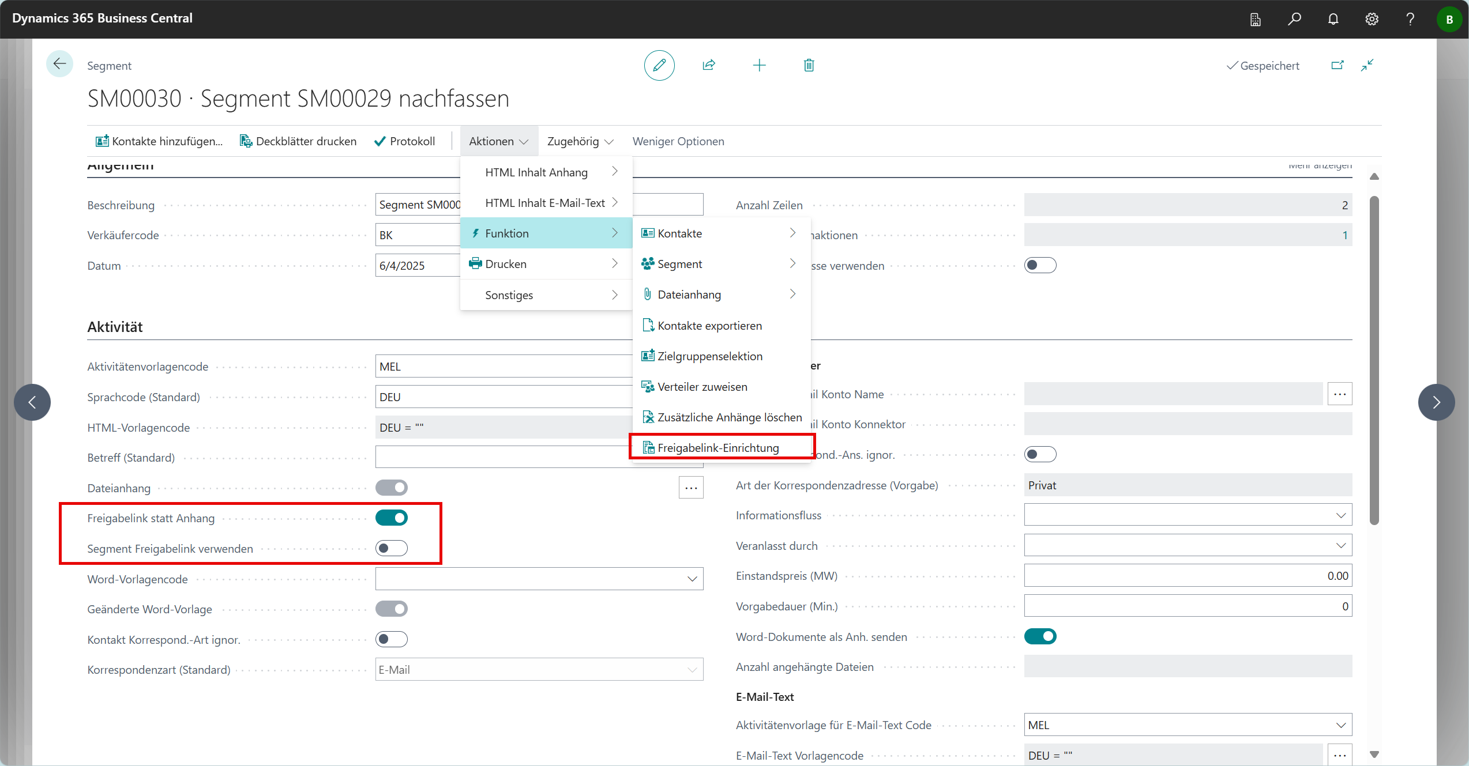Open the Word-Vorlagencode dropdown
Screen dimensions: 1469x766
click(x=692, y=579)
